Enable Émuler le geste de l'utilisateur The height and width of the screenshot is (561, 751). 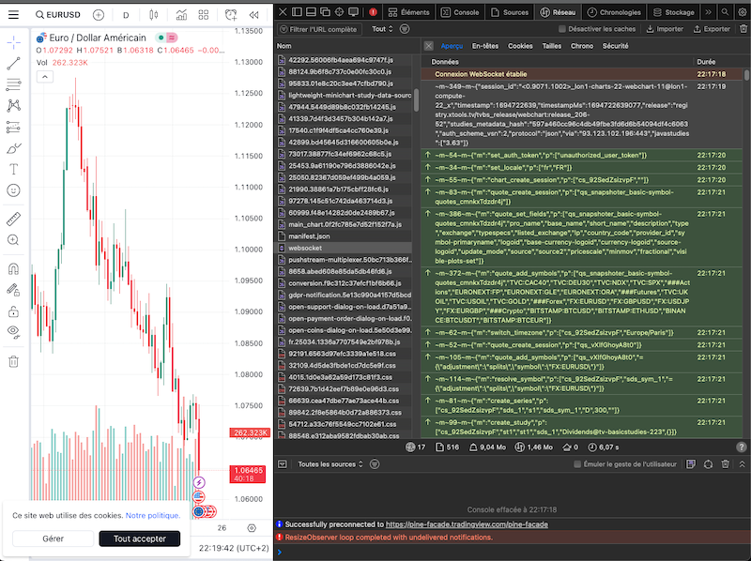click(577, 464)
